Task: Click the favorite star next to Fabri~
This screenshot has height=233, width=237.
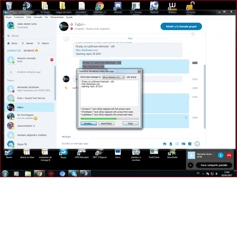Action: pos(72,24)
